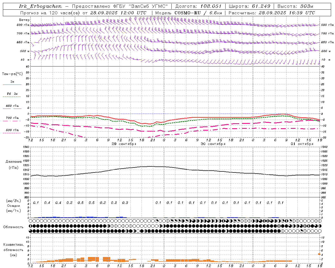Viewport: 335px width, 268px height.
Task: Click the date label 30 сентября
Action: (213, 144)
